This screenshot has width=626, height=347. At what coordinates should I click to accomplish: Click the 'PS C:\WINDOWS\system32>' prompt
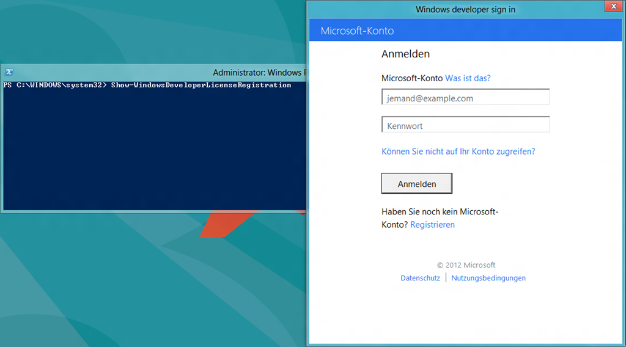(x=55, y=85)
